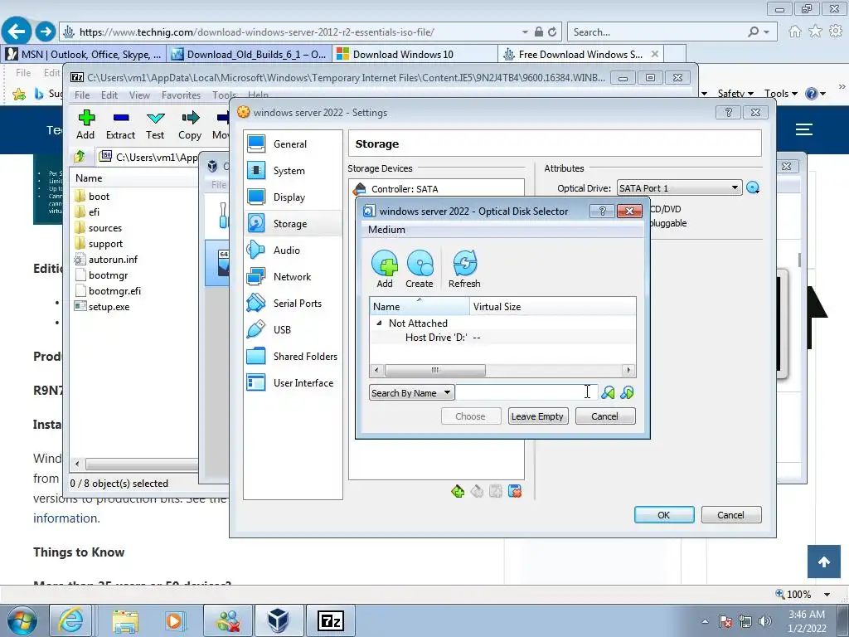The image size is (849, 637).
Task: Click the OK button in Settings dialog
Action: 664,514
